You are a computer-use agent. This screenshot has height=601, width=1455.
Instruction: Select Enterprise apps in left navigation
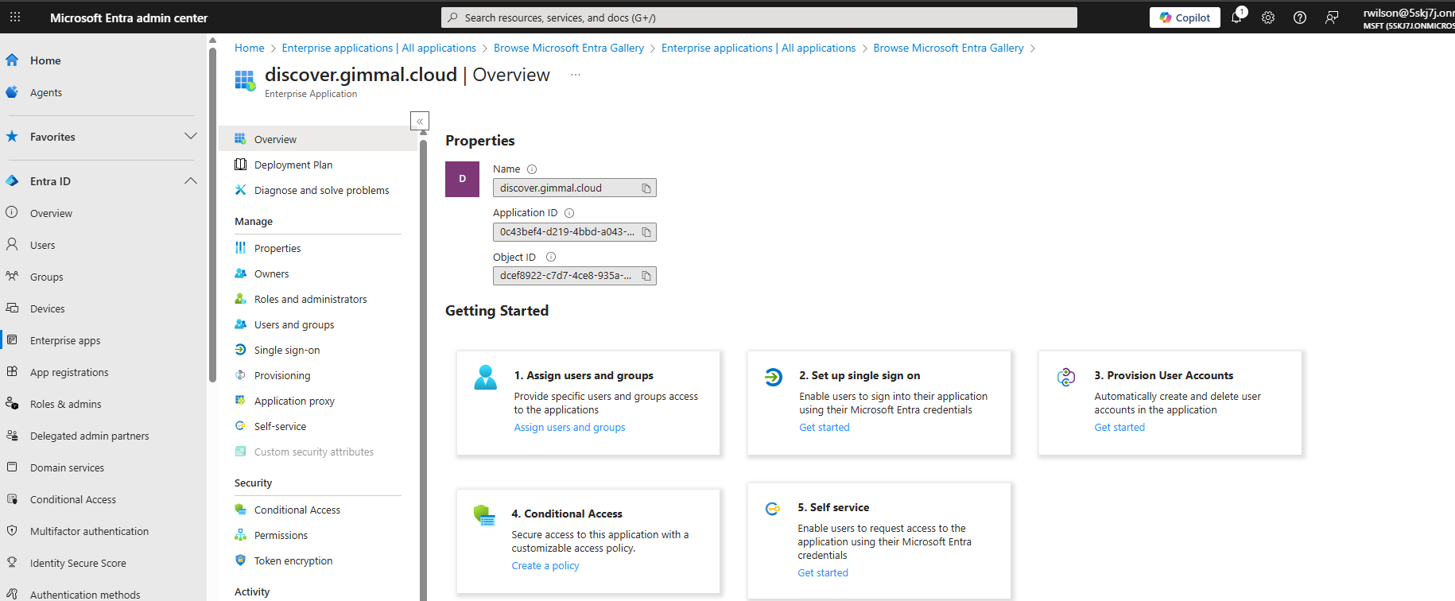click(x=65, y=341)
